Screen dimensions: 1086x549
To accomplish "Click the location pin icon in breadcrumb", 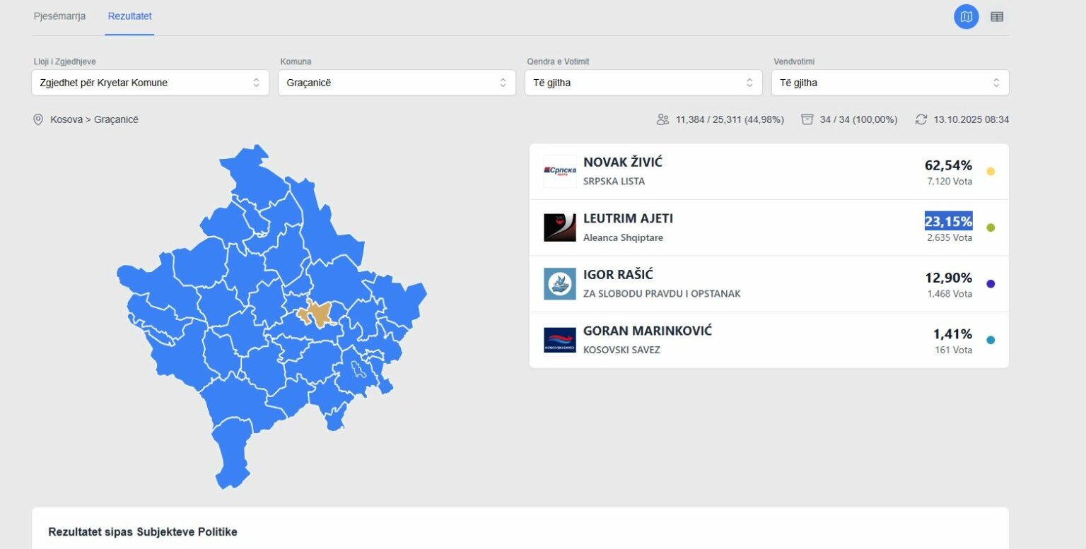I will 38,119.
